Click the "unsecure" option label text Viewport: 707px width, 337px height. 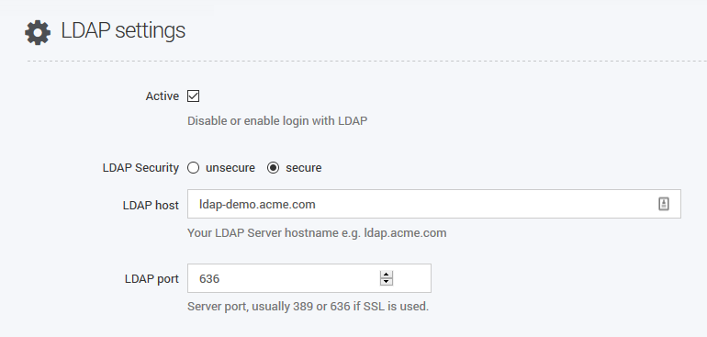coord(230,168)
